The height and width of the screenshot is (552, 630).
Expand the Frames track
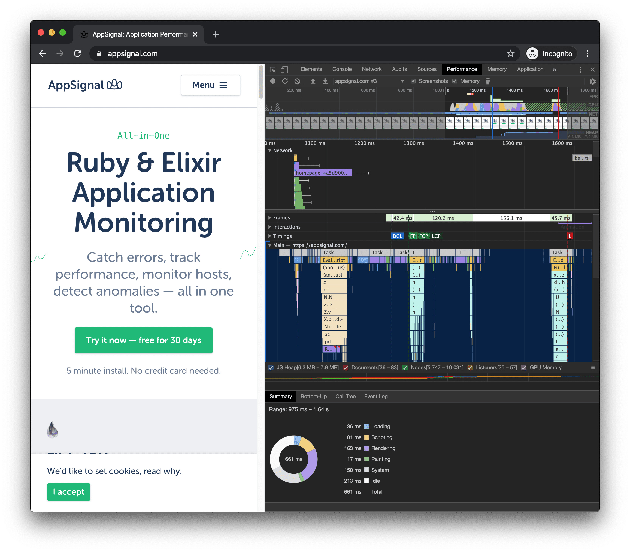click(x=269, y=217)
